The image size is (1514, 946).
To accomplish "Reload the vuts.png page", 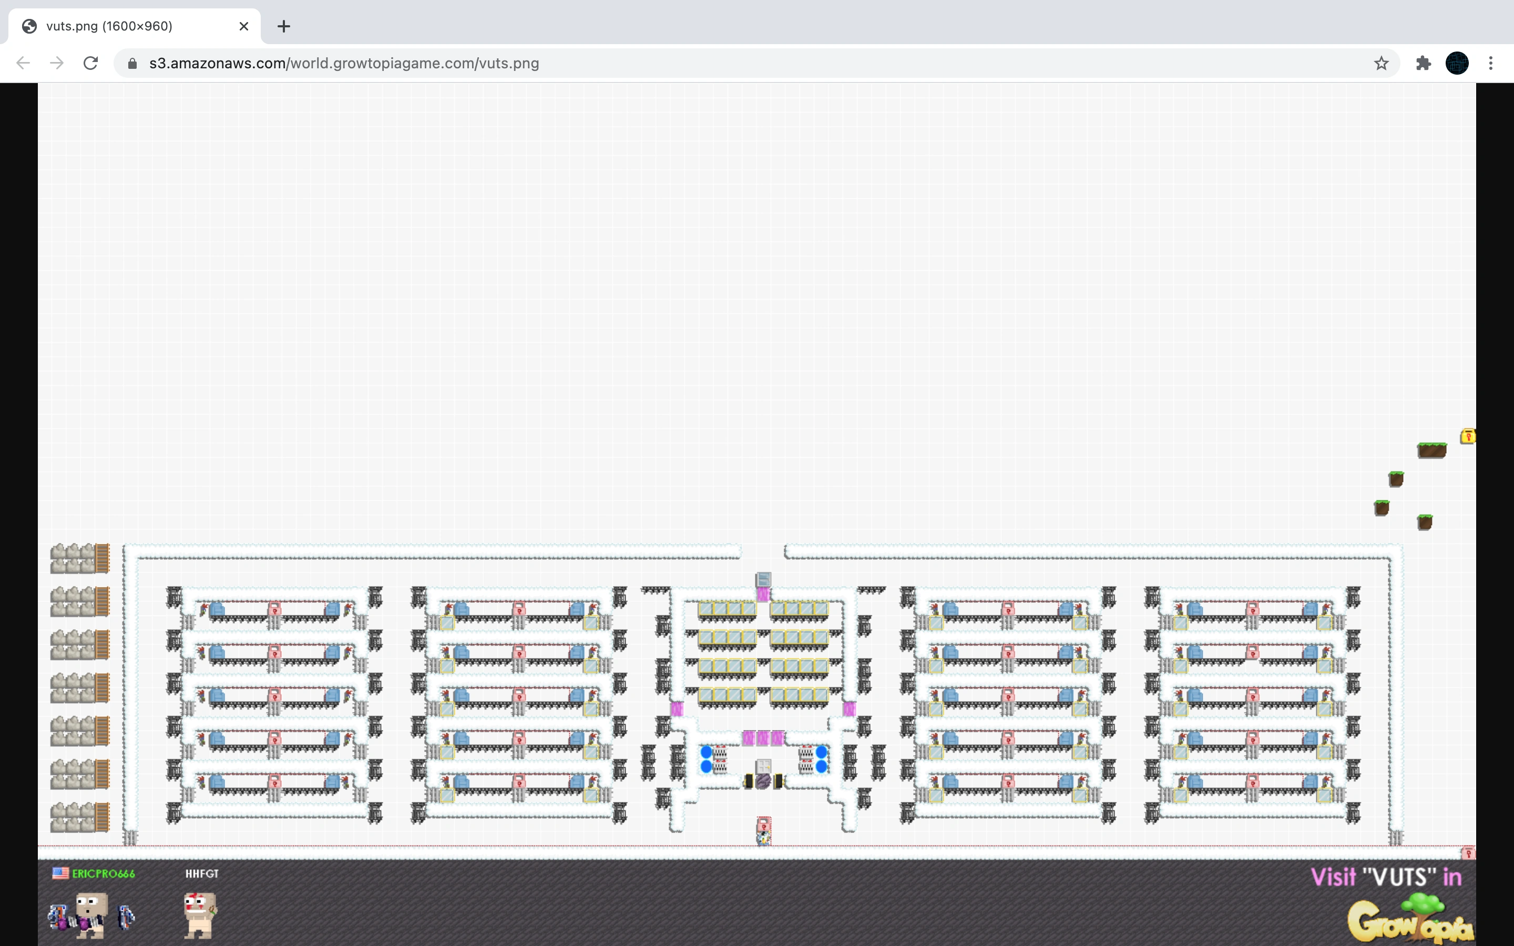I will 91,63.
